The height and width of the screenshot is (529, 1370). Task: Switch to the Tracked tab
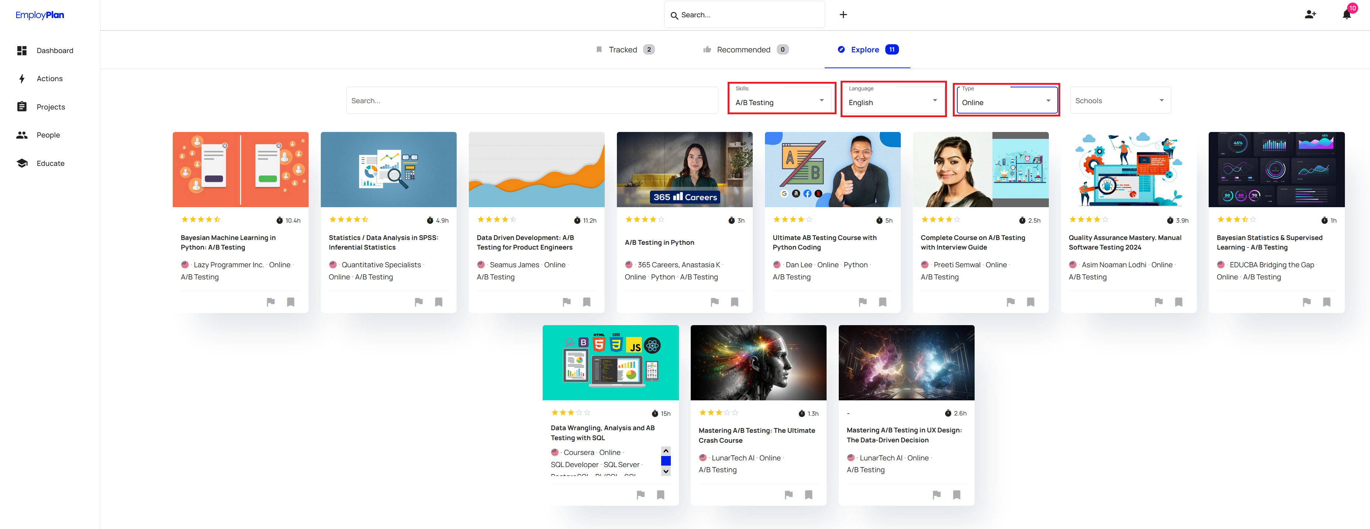625,49
